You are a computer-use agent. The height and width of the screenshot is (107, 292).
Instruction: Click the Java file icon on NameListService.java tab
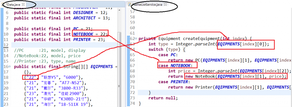pyautogui.click(x=130, y=5)
